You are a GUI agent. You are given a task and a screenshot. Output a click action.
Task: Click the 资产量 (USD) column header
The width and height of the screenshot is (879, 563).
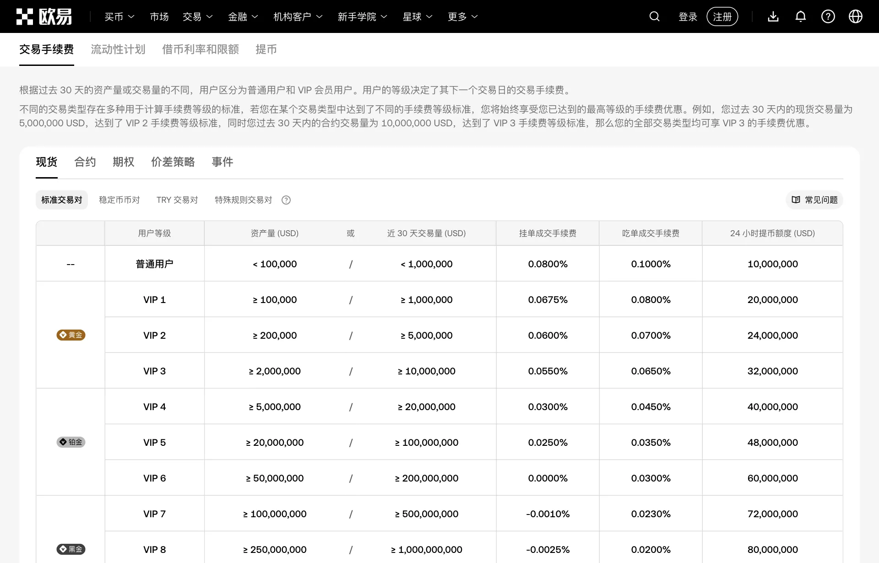275,233
